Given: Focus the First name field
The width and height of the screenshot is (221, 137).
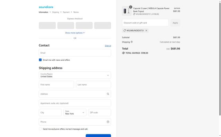Looking at the screenshot, I should 56,85.
